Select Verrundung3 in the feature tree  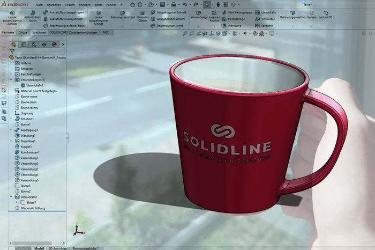tap(29, 169)
